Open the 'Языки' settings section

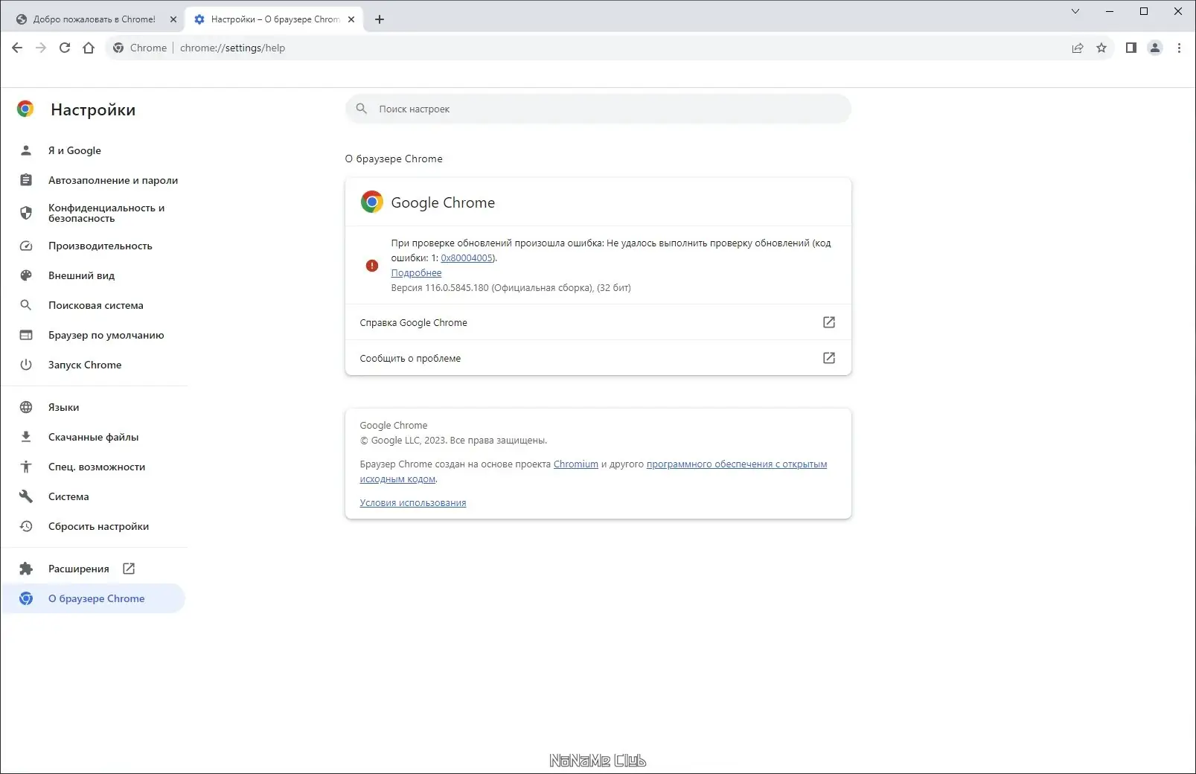click(x=94, y=407)
